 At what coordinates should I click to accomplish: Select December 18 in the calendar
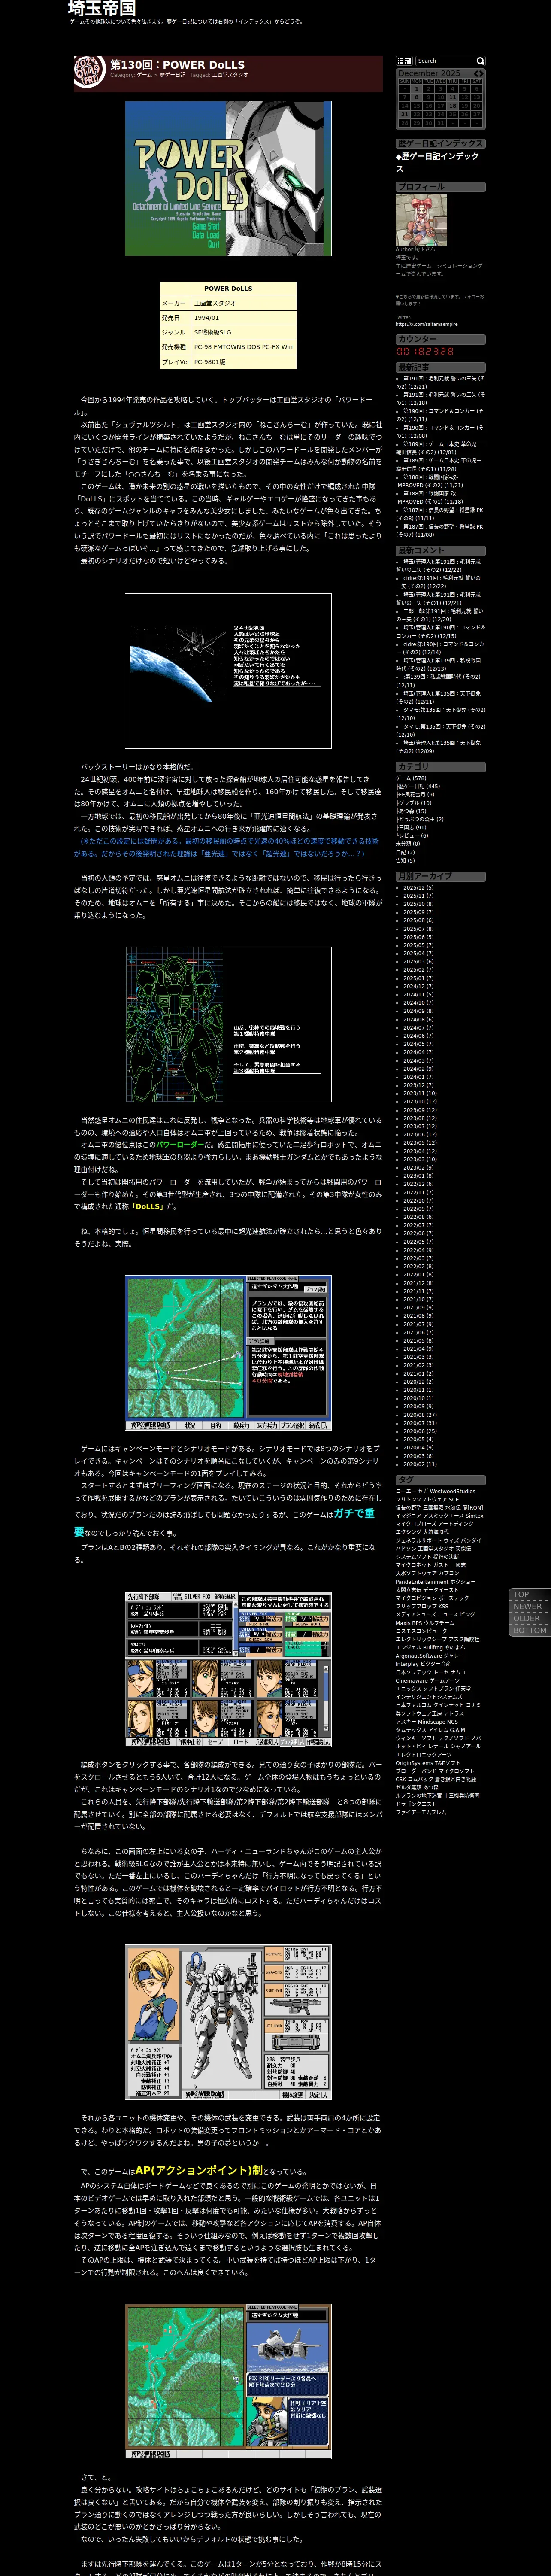(x=453, y=106)
